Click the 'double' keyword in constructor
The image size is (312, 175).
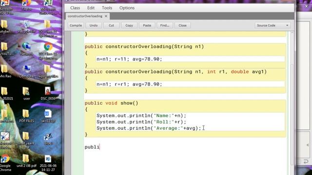(x=240, y=71)
